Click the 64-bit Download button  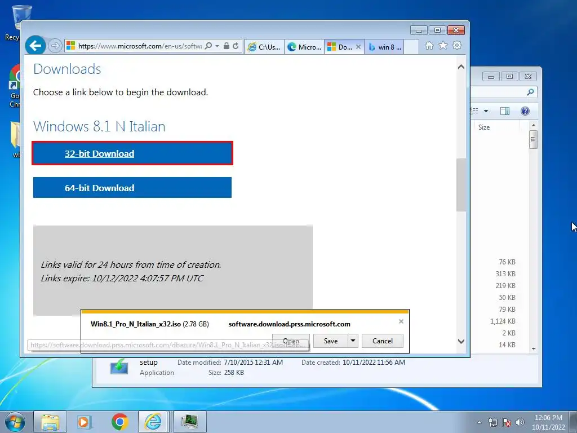click(x=132, y=187)
